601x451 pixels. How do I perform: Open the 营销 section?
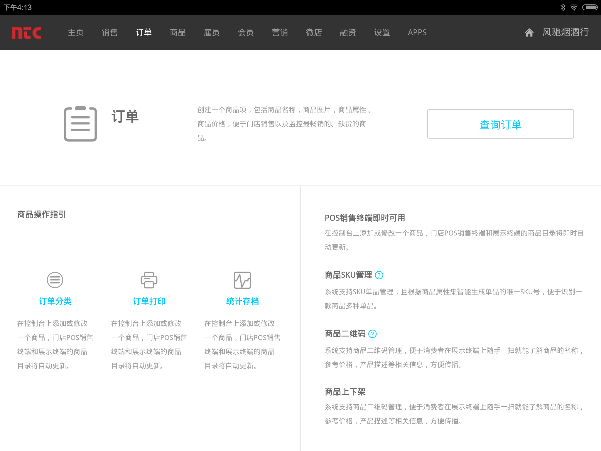pos(280,32)
